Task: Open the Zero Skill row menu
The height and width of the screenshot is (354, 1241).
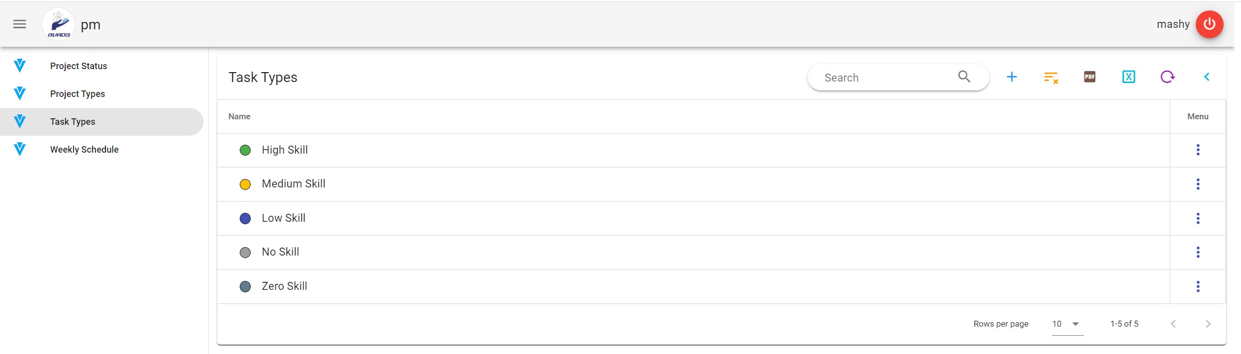Action: point(1198,286)
